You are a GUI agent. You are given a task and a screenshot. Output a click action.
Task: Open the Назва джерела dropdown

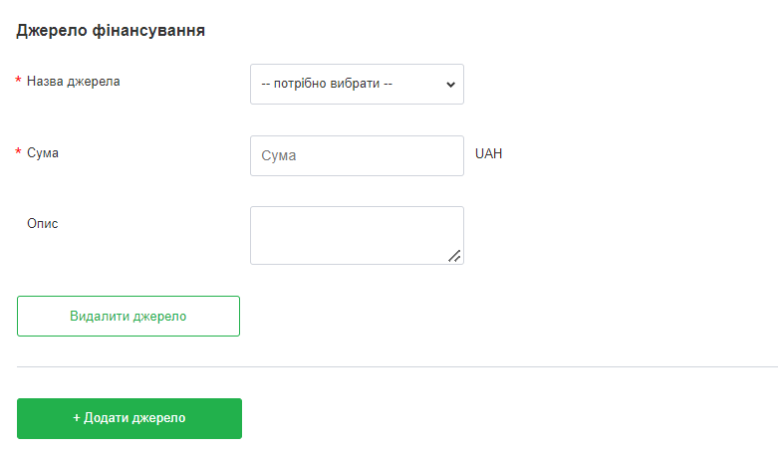[x=356, y=85]
